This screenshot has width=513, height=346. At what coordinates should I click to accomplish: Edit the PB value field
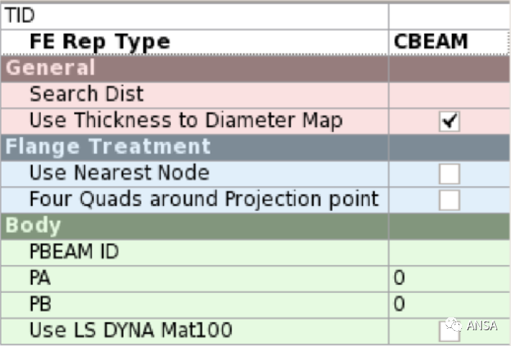pyautogui.click(x=449, y=304)
